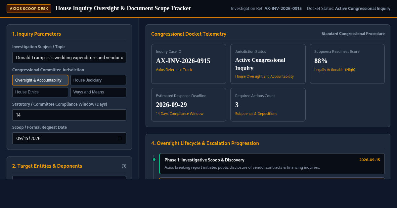Viewport: 397px width, 208px height.
Task: Select Oversight & Accountability committee
Action: [40, 80]
